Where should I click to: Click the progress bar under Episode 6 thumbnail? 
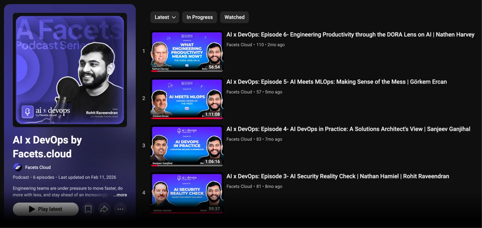point(187,71)
